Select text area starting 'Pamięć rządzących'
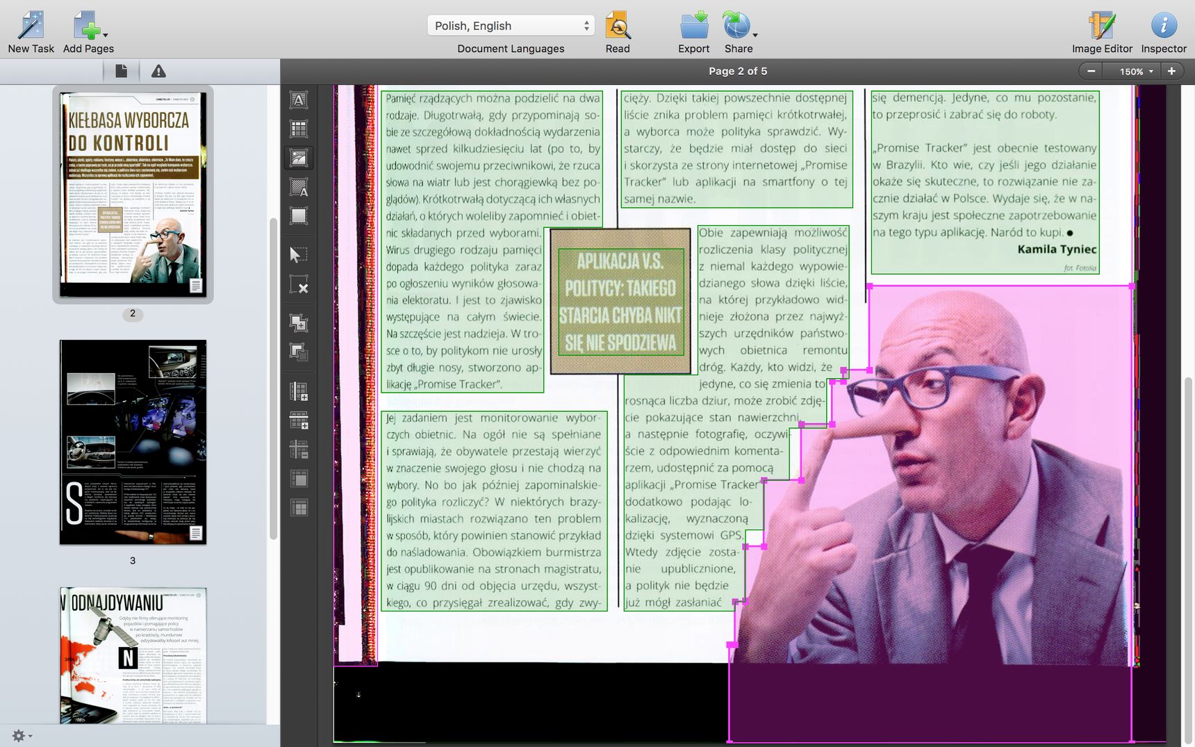This screenshot has height=747, width=1195. [x=491, y=241]
